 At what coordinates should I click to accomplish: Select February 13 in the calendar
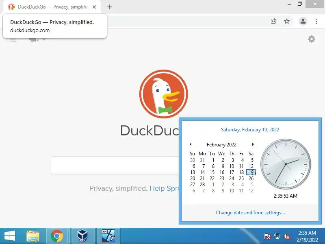(x=193, y=172)
